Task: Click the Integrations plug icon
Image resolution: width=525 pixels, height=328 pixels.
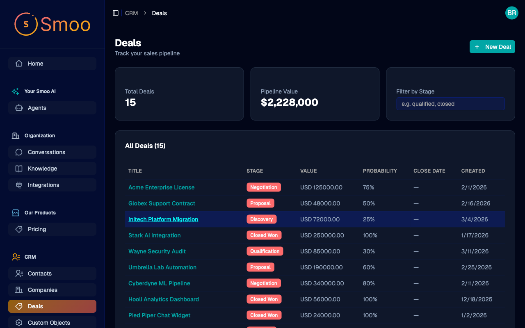Action: tap(19, 185)
